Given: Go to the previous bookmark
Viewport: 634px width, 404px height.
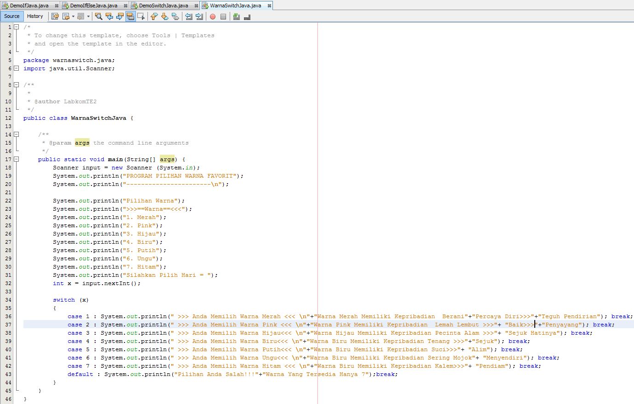Looking at the screenshot, I should [154, 17].
